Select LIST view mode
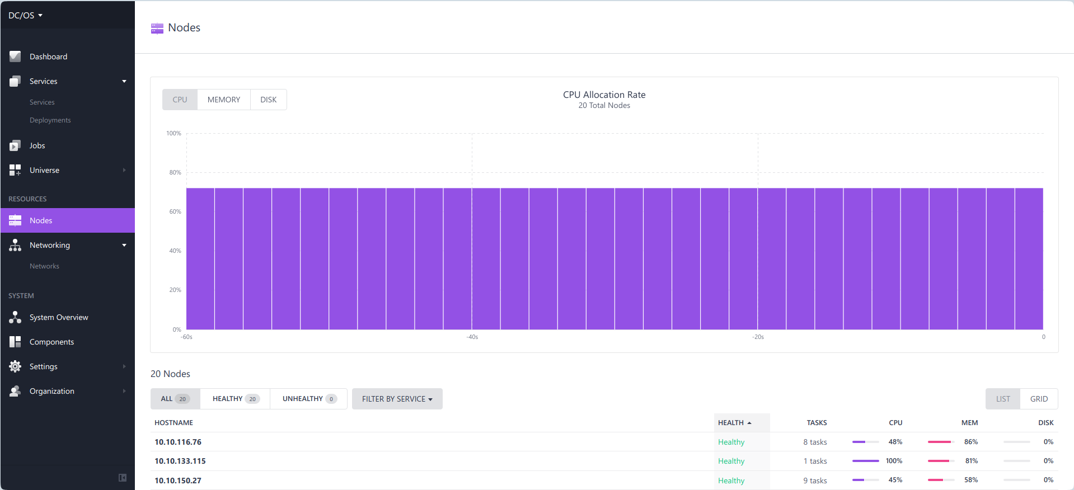 pos(1003,399)
